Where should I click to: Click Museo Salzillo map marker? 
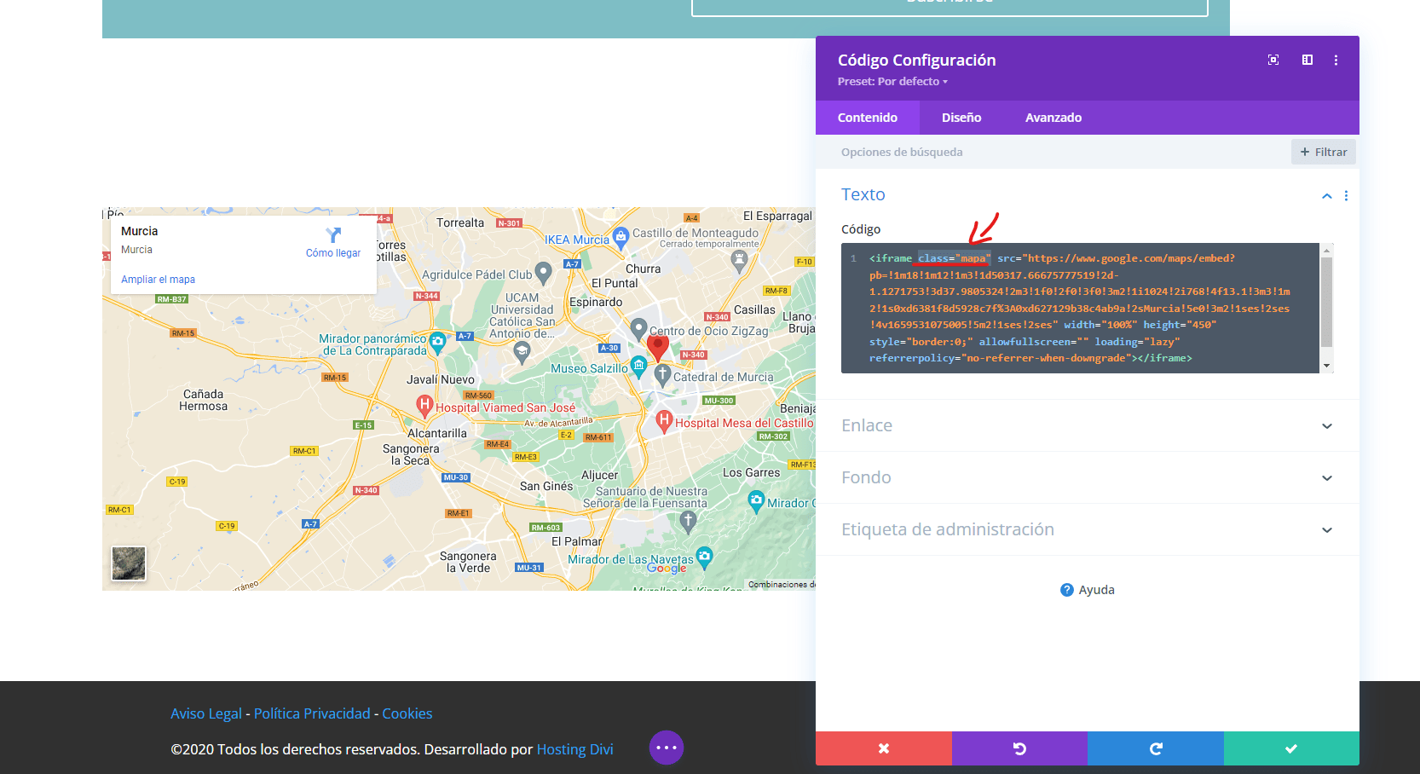(638, 367)
